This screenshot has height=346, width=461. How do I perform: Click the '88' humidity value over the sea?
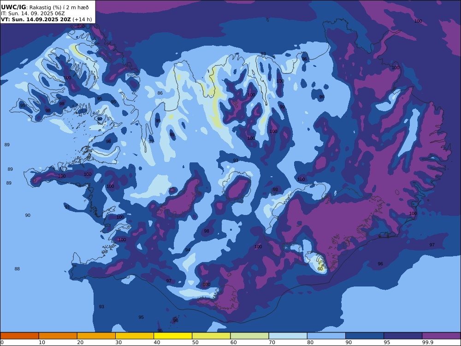click(x=17, y=268)
